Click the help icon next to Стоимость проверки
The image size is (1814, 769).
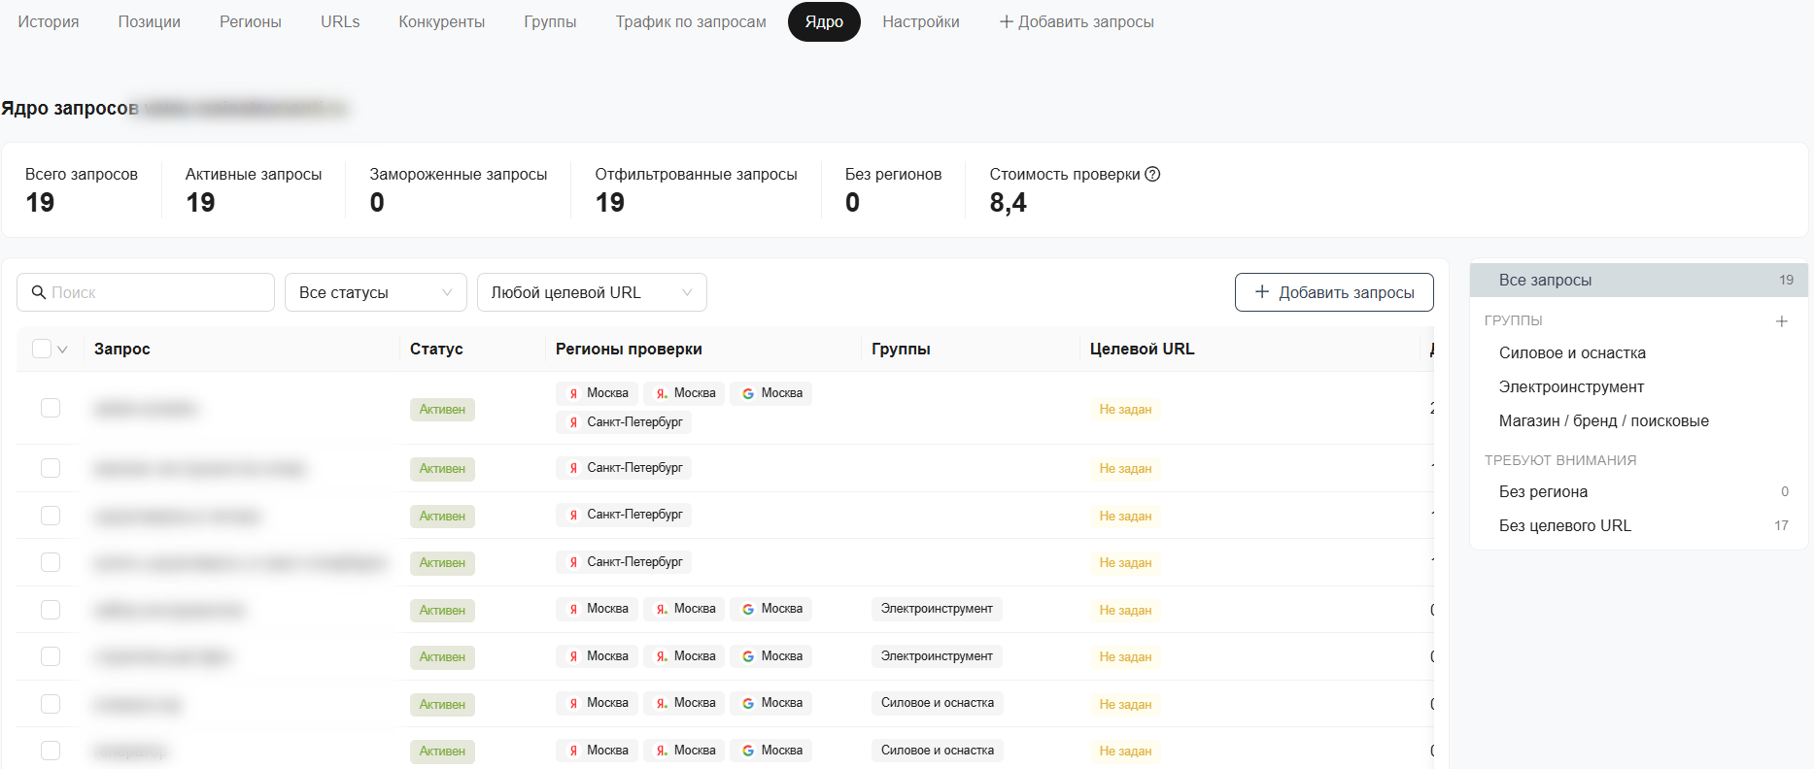click(x=1152, y=175)
